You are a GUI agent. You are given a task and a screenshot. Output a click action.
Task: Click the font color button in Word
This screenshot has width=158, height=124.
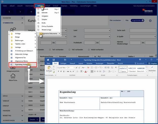point(85,71)
